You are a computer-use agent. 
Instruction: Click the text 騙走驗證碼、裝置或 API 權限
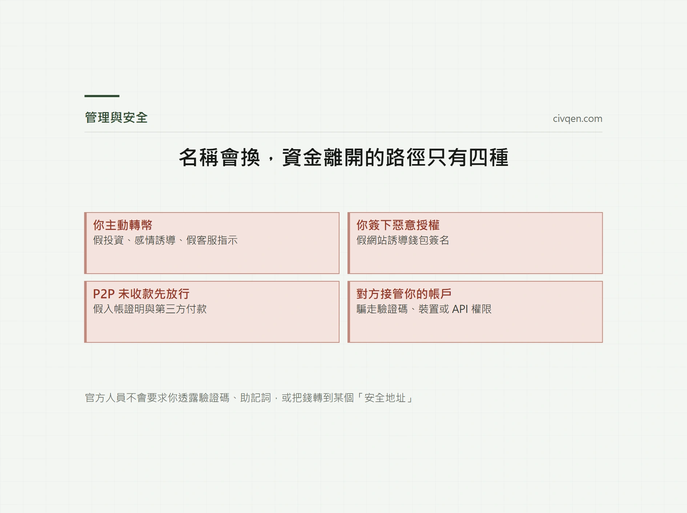[424, 309]
